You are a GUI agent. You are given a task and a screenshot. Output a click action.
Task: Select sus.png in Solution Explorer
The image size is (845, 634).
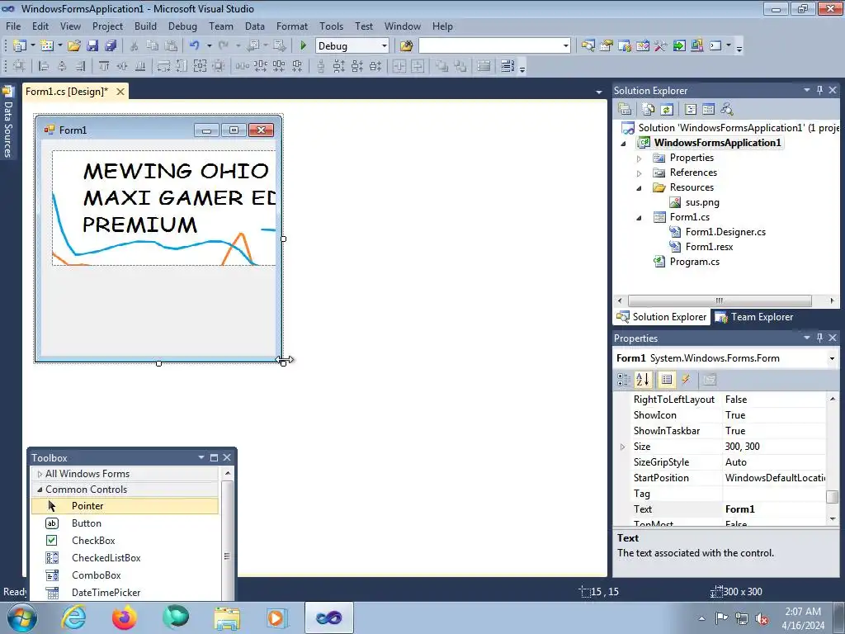click(701, 203)
